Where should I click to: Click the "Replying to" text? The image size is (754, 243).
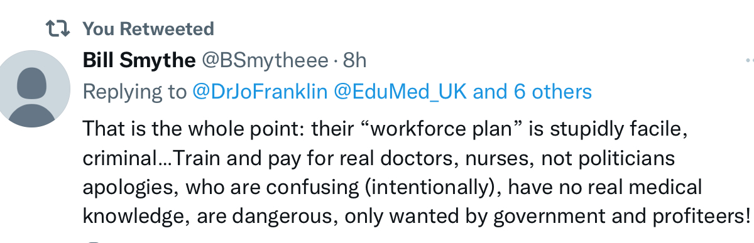pyautogui.click(x=134, y=92)
